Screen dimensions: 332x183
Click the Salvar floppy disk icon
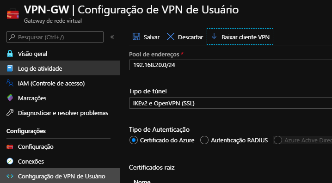pos(136,37)
